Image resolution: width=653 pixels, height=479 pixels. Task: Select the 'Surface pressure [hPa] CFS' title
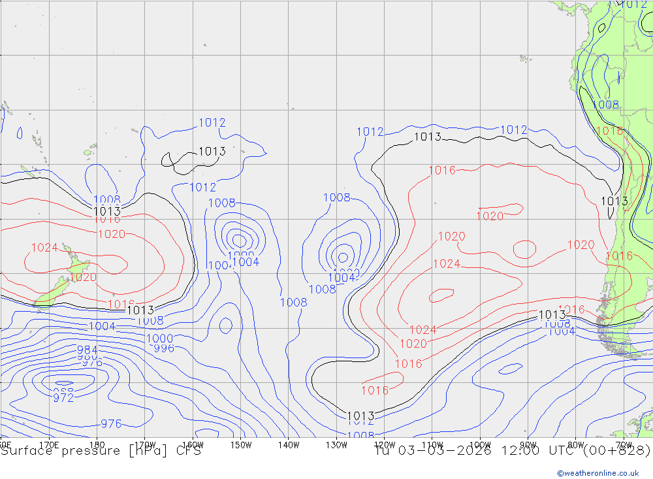(101, 451)
